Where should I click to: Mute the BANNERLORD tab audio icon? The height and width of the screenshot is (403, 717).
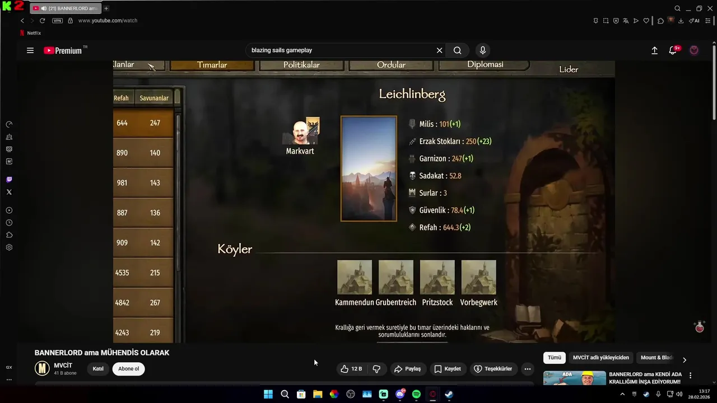point(44,8)
